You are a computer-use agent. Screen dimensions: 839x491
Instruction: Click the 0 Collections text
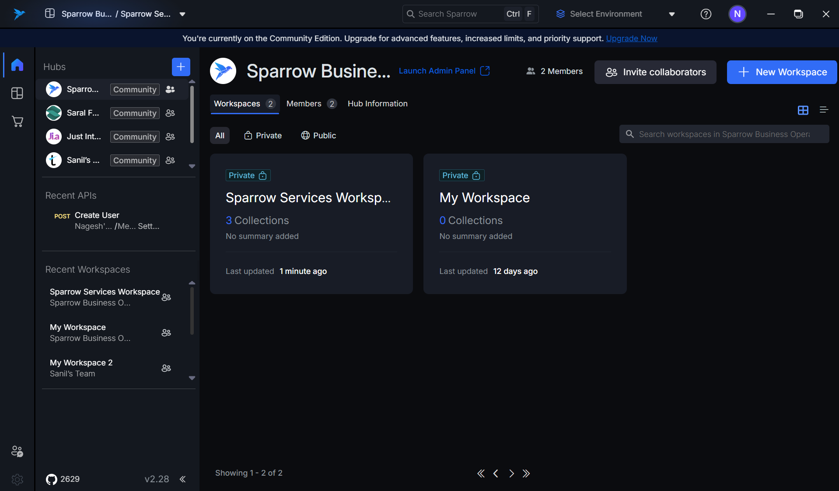click(x=471, y=221)
